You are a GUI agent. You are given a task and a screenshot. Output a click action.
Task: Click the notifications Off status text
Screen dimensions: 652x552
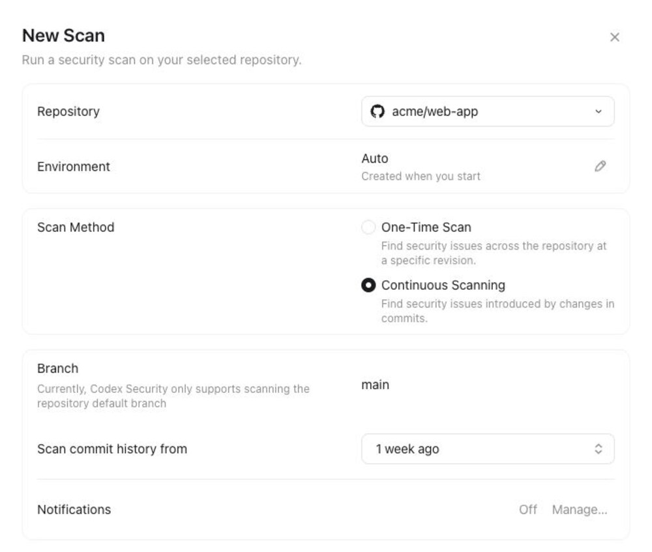click(528, 510)
